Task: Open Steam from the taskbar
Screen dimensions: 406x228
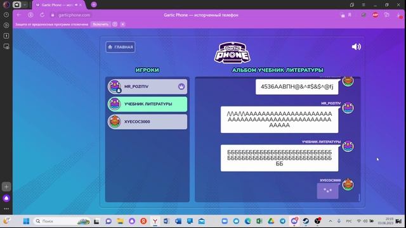Action: (306, 221)
